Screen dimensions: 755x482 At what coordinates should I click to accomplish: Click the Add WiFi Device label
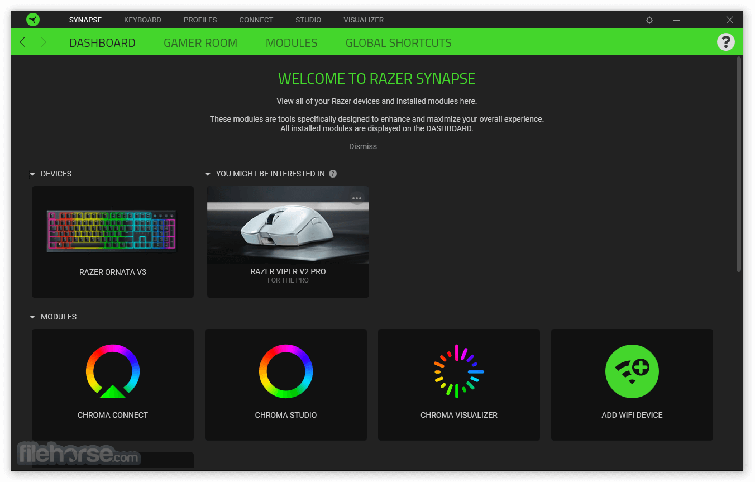point(632,416)
